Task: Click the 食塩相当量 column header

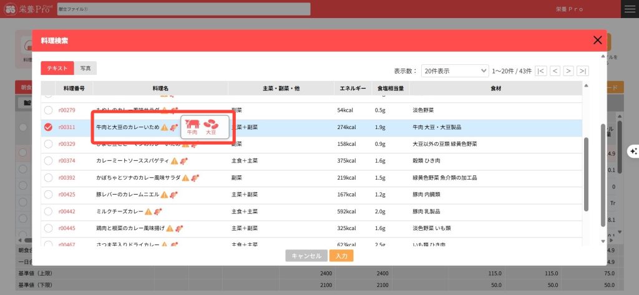Action: pos(391,89)
